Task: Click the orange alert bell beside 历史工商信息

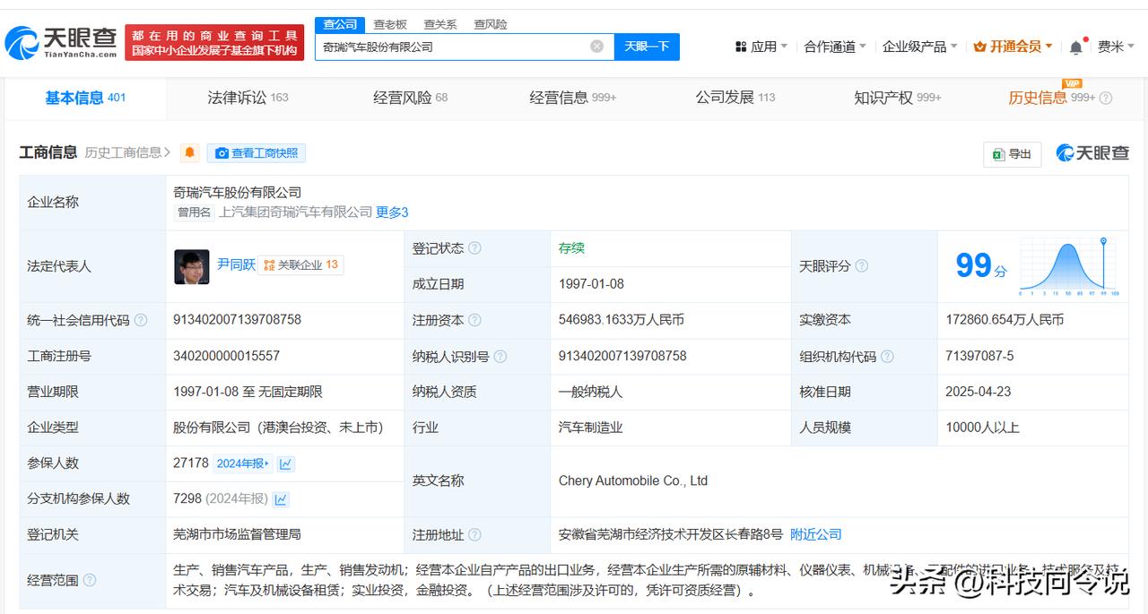Action: tap(189, 153)
